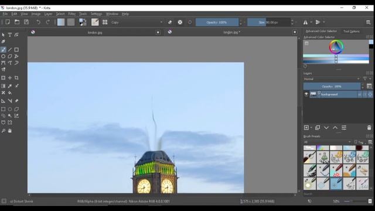Open the Layer menu
Screen dimensions: 375x211
(x=48, y=14)
